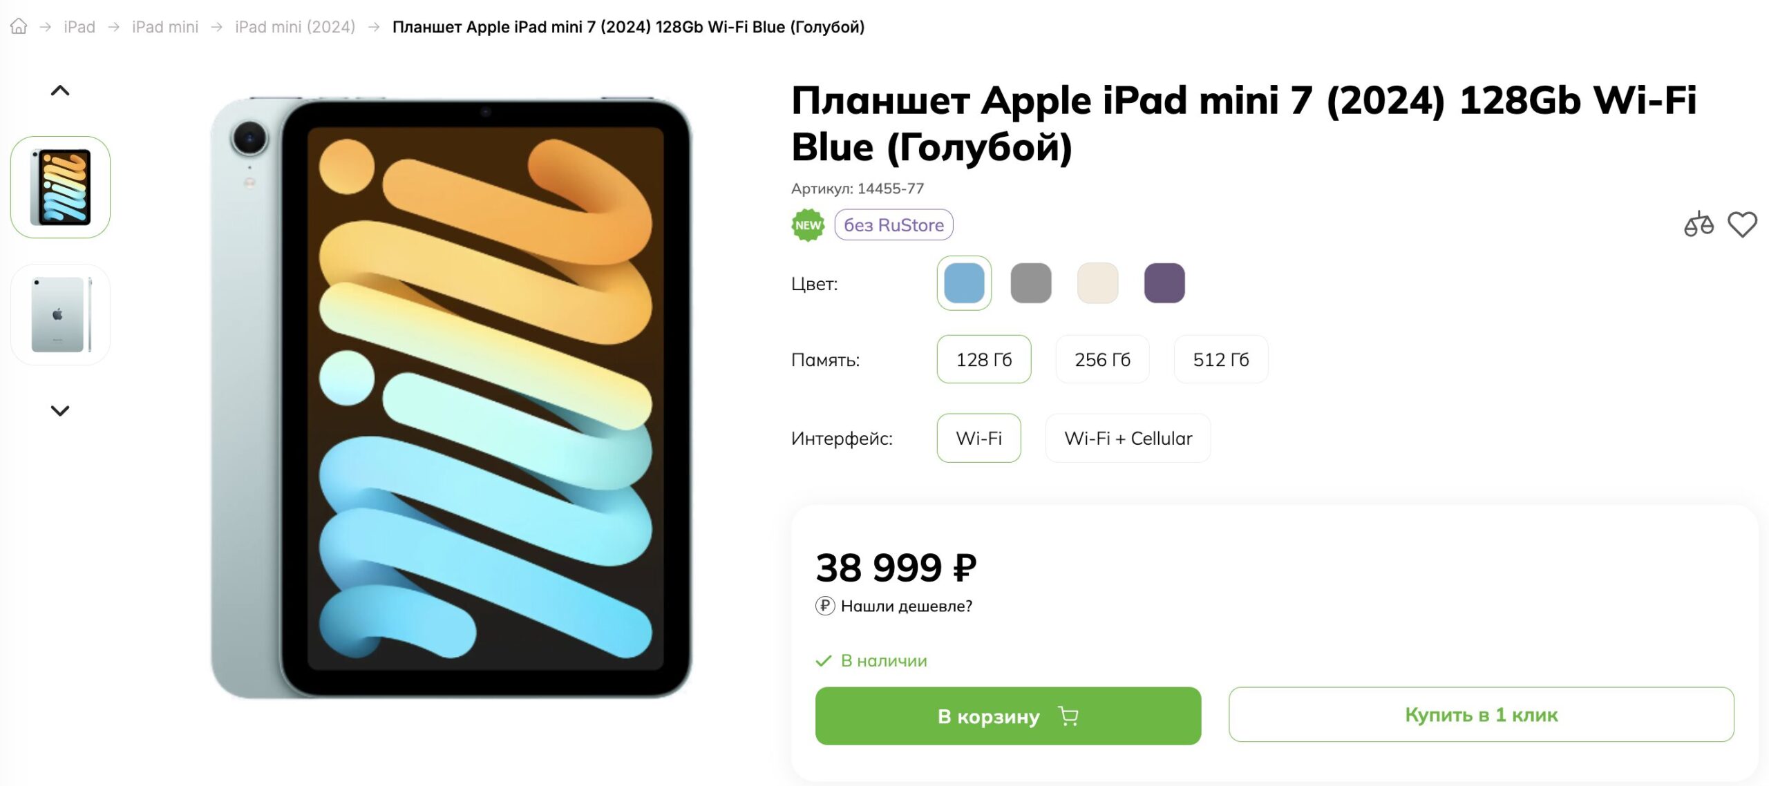This screenshot has height=786, width=1769.
Task: Click the up chevron above gallery thumbnails
Action: tap(61, 90)
